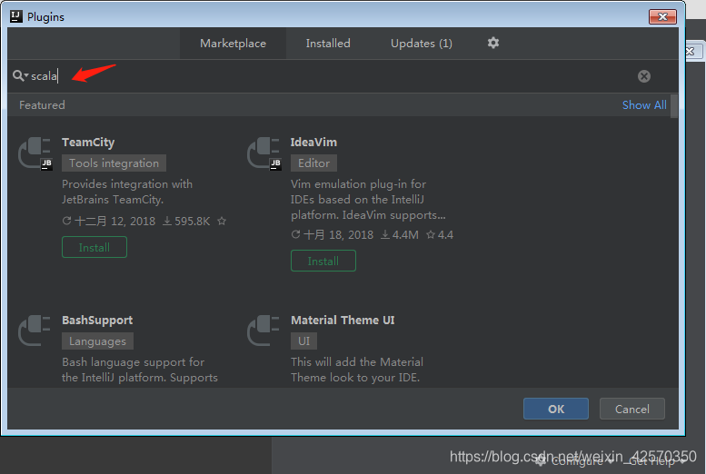The height and width of the screenshot is (474, 706).
Task: Close the Plugins dialog window
Action: (662, 16)
